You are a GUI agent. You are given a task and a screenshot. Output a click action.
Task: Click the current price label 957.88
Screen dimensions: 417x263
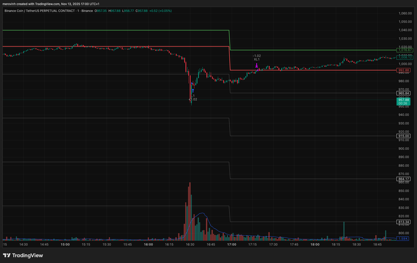[404, 100]
